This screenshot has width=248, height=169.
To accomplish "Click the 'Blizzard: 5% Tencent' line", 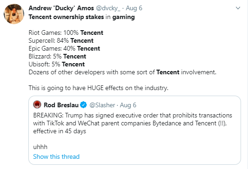I will click(x=57, y=57).
